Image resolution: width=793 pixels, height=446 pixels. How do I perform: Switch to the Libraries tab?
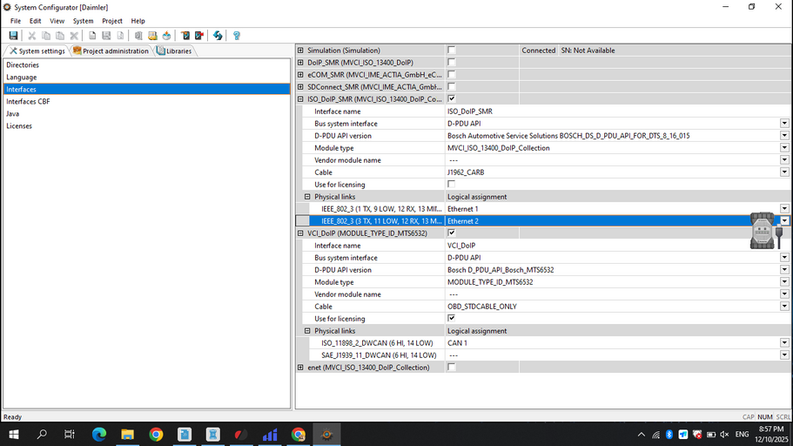point(174,51)
